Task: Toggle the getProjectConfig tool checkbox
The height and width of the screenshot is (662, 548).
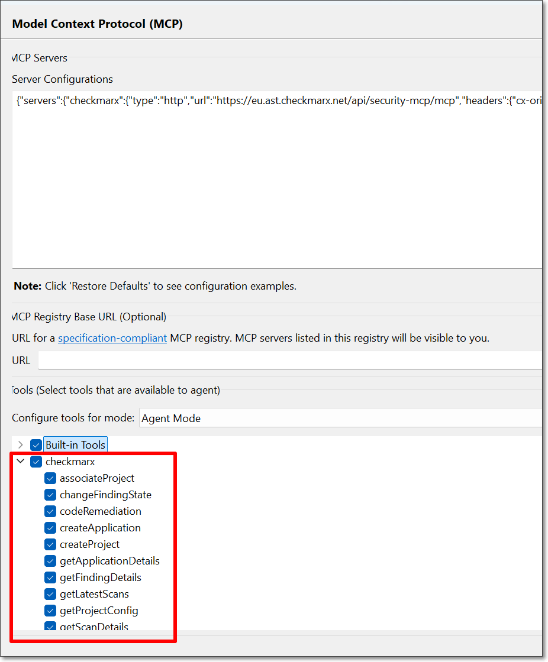Action: (x=50, y=611)
